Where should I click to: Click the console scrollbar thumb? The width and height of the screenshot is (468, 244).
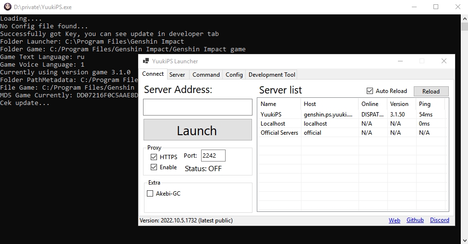tap(465, 26)
